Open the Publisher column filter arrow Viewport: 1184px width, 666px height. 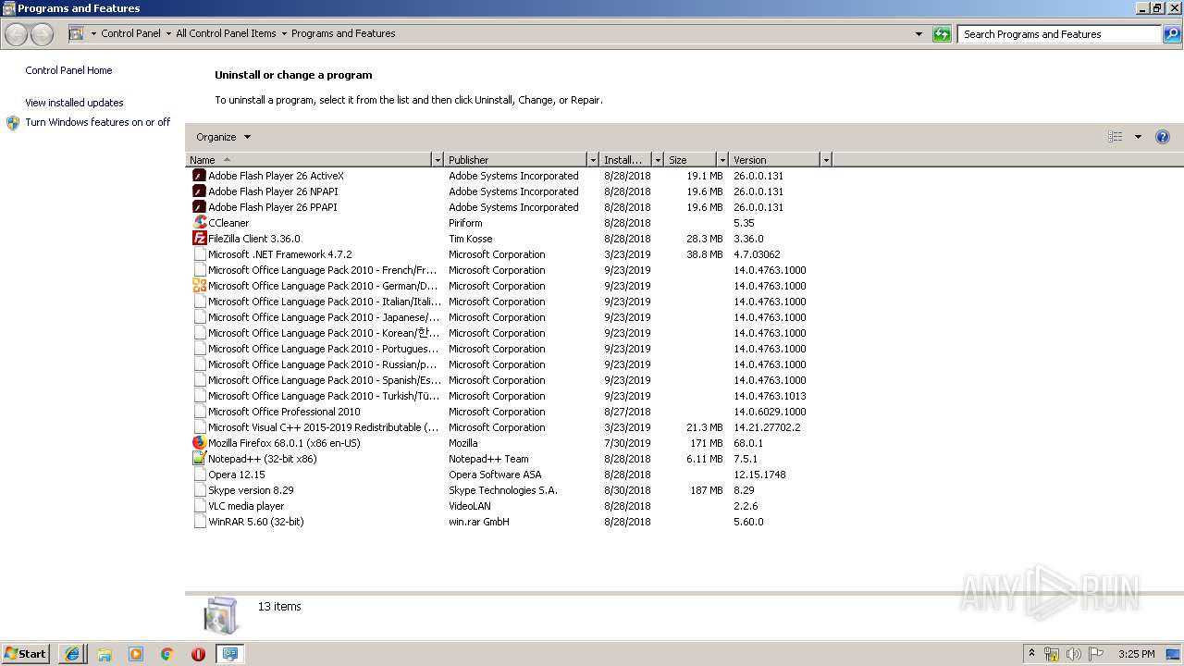(593, 160)
